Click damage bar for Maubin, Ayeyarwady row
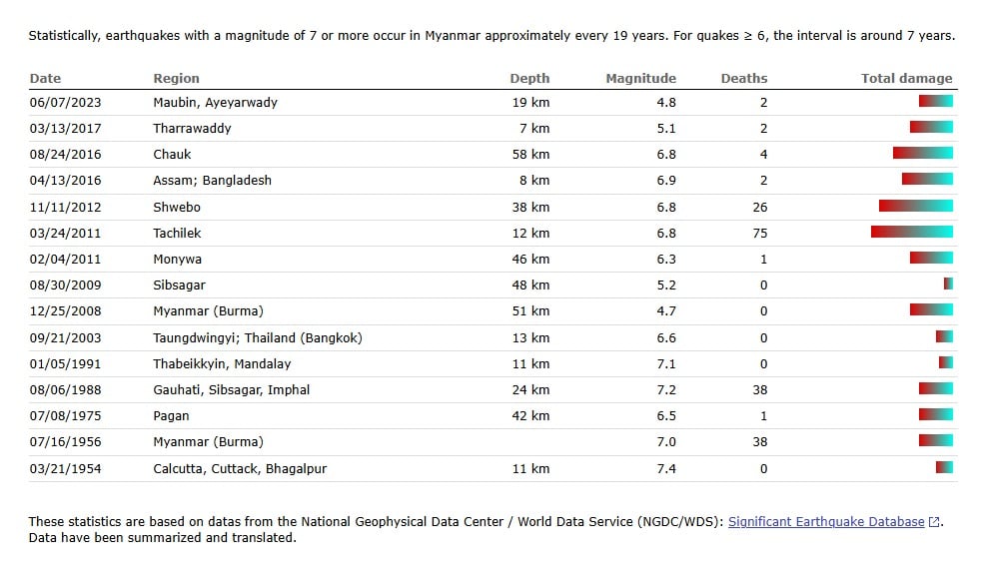This screenshot has height=571, width=985. [x=935, y=101]
